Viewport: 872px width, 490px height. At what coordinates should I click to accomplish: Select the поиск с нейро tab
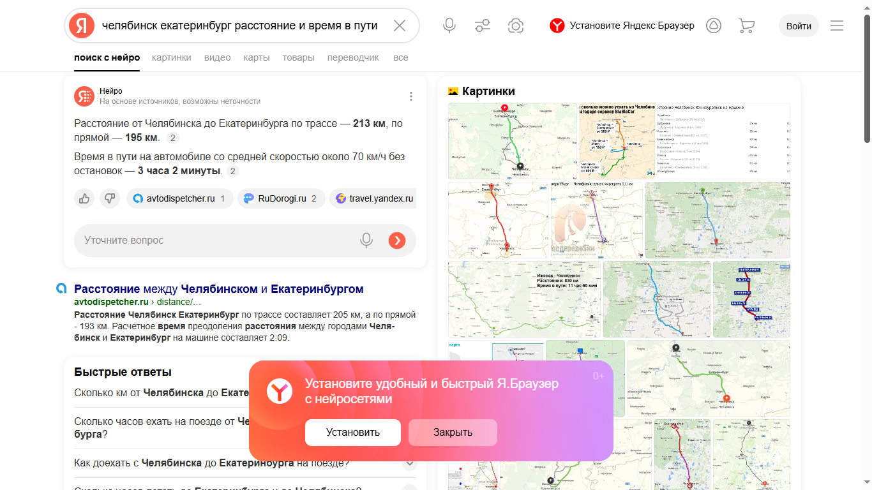coord(107,57)
